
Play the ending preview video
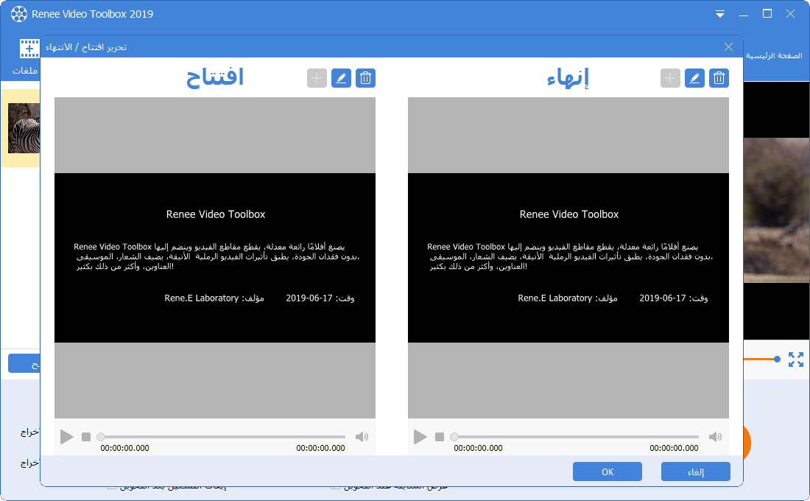coord(420,437)
